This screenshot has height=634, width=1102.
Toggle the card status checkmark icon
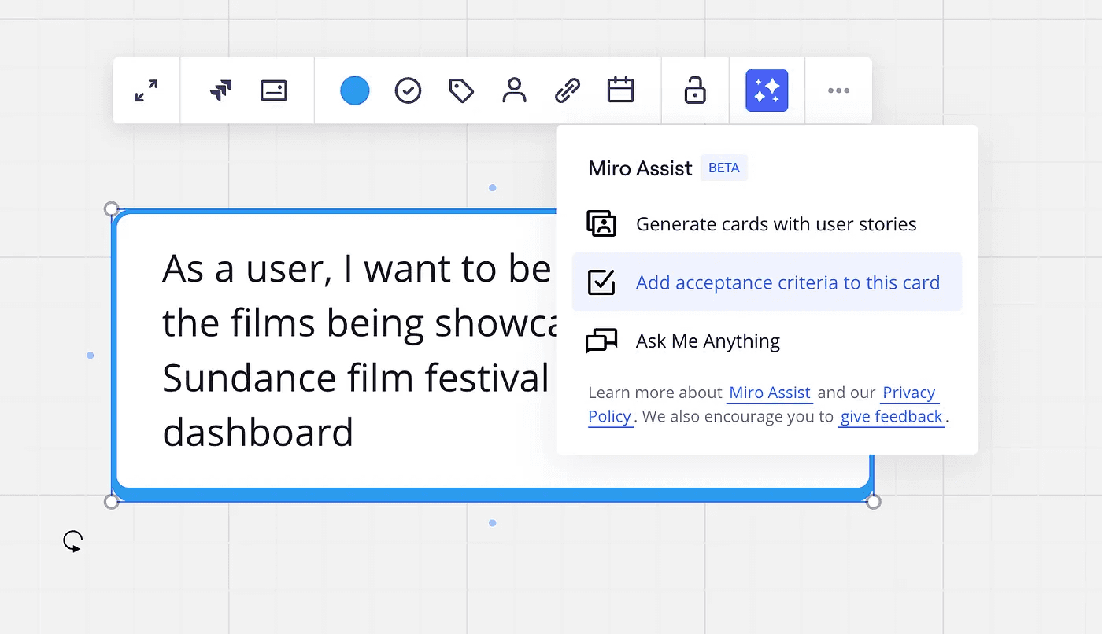pos(408,90)
